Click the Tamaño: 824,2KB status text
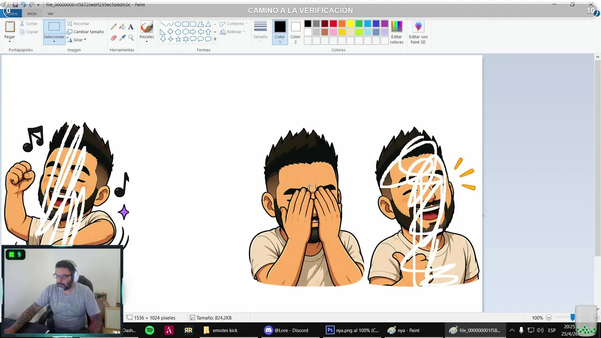Image resolution: width=601 pixels, height=338 pixels. click(x=214, y=318)
